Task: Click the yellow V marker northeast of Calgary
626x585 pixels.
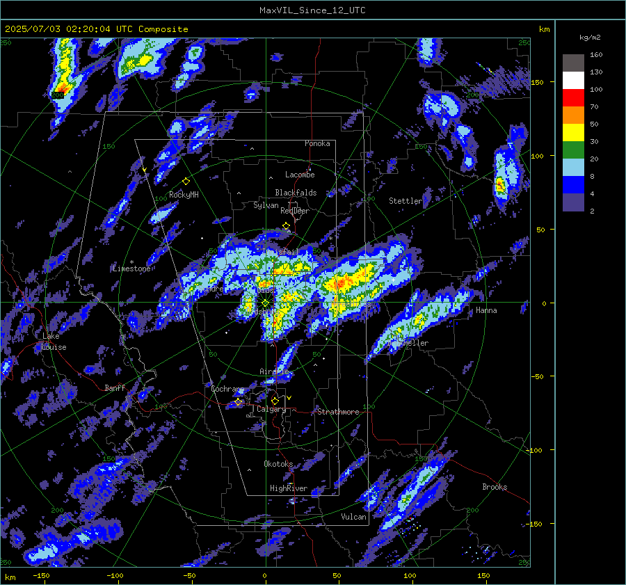Action: tap(289, 398)
